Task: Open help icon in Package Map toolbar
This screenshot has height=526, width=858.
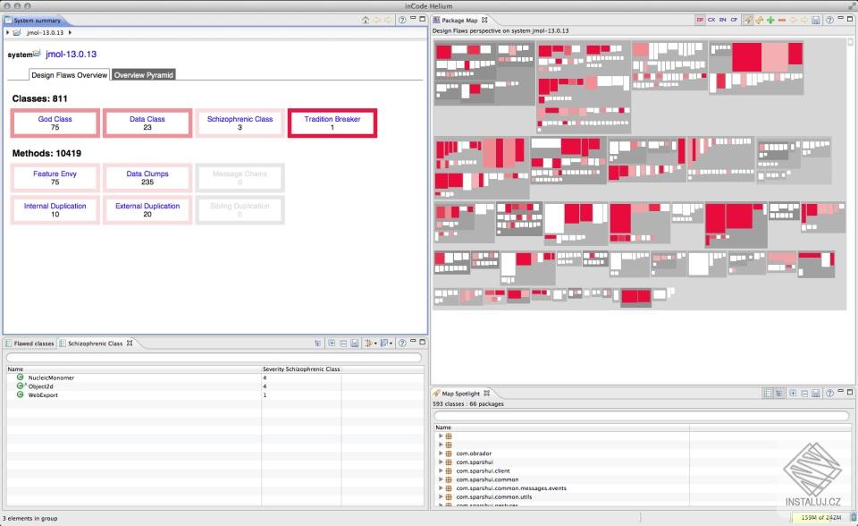Action: point(830,21)
